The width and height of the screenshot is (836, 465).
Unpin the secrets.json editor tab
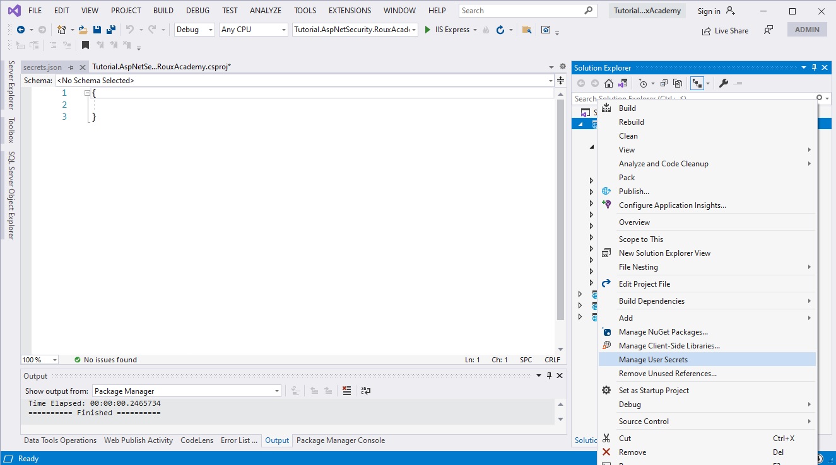(71, 66)
